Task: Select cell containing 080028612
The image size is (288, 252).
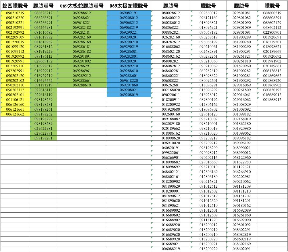Action: coord(171,13)
